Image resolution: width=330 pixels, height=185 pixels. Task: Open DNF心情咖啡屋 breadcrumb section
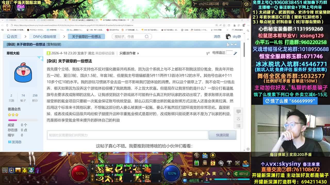(45, 36)
